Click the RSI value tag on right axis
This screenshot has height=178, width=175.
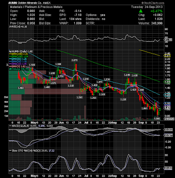(168, 40)
